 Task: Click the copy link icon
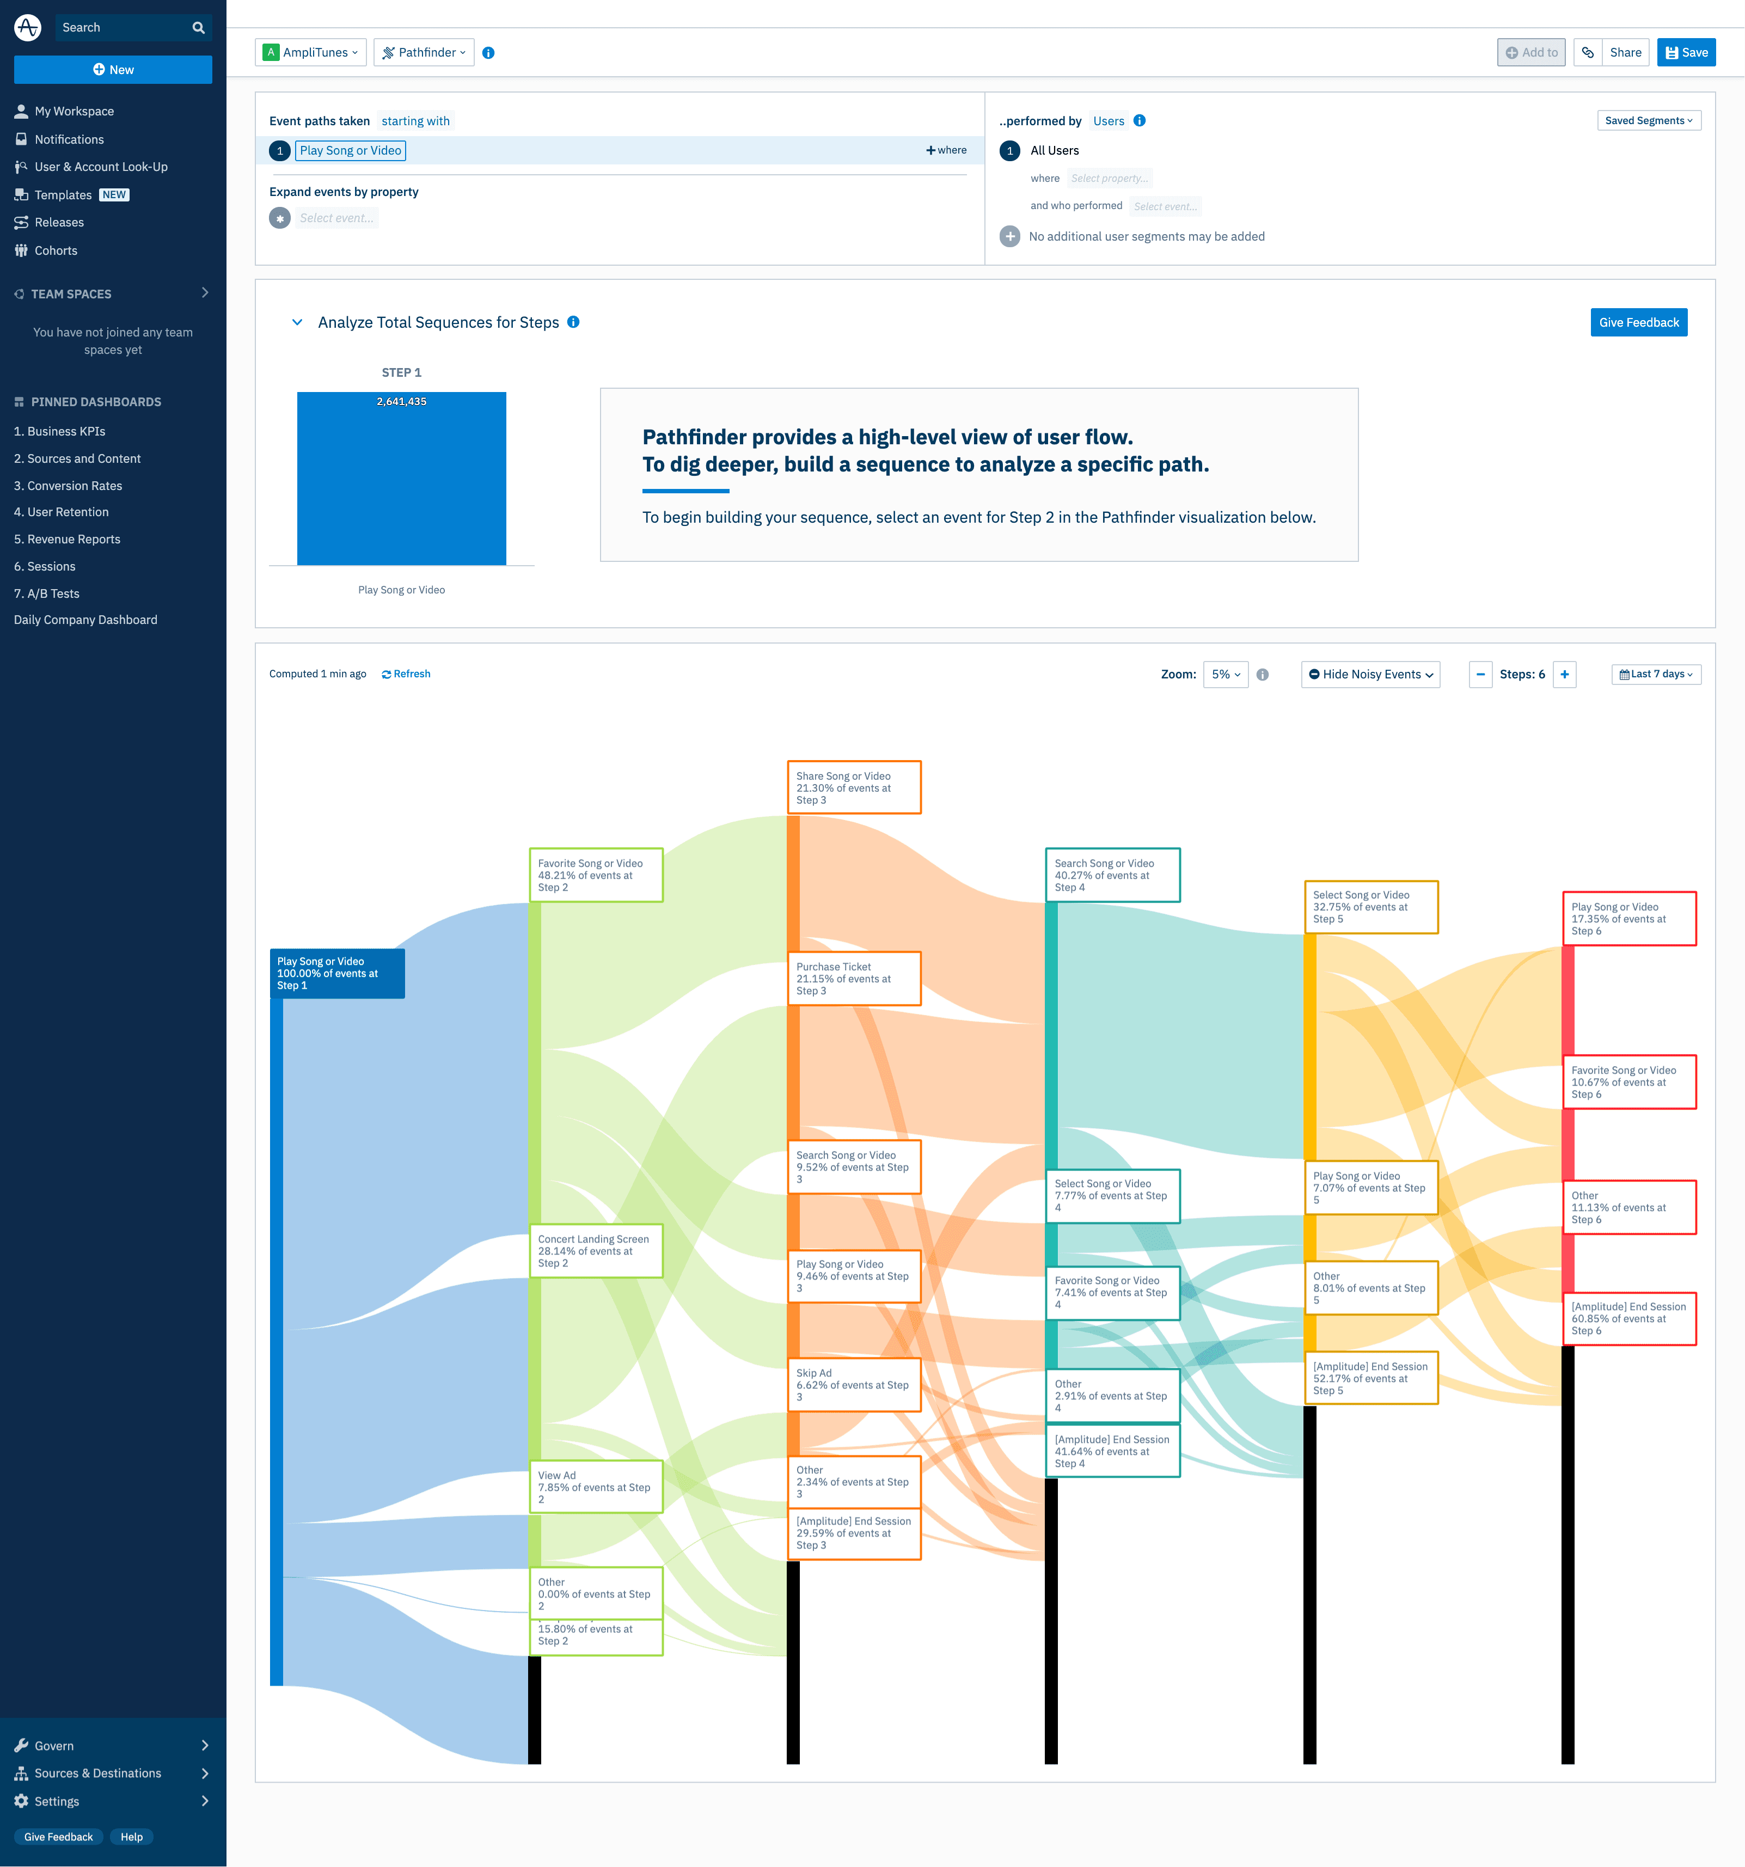(x=1587, y=53)
